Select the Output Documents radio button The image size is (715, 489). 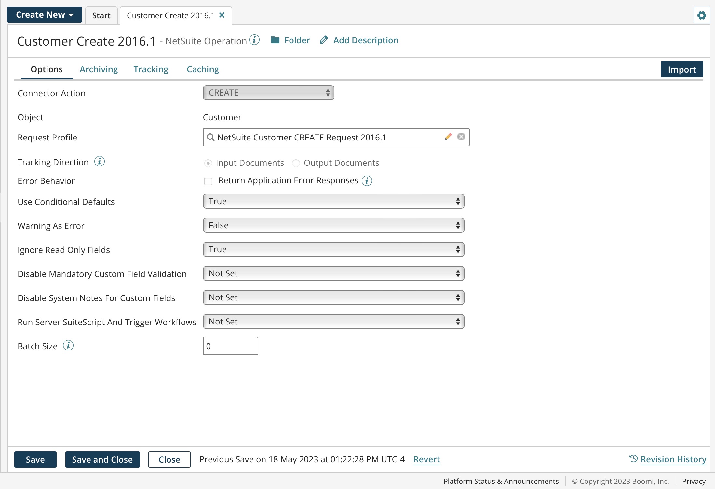[x=296, y=163]
